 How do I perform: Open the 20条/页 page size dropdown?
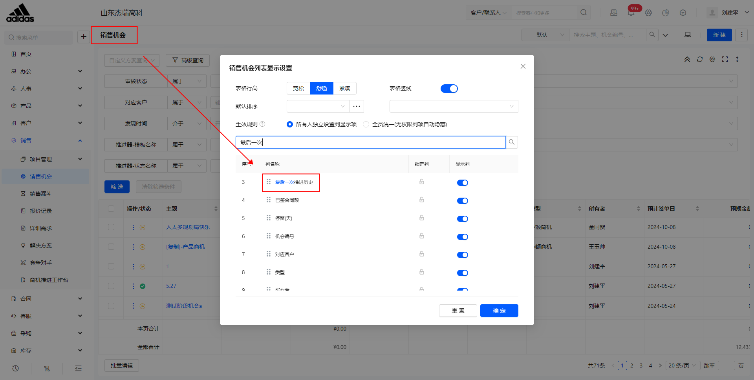coord(683,365)
